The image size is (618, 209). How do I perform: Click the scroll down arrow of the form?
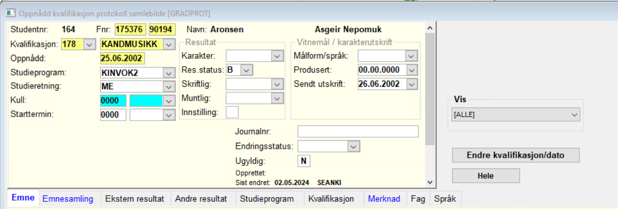point(430,182)
